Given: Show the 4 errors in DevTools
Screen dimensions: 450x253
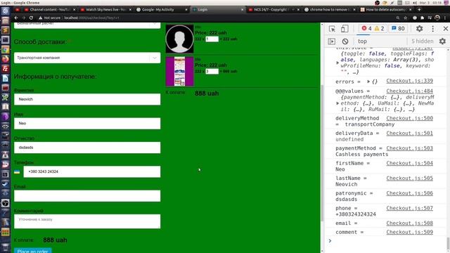Looking at the screenshot, I should pyautogui.click(x=366, y=28).
